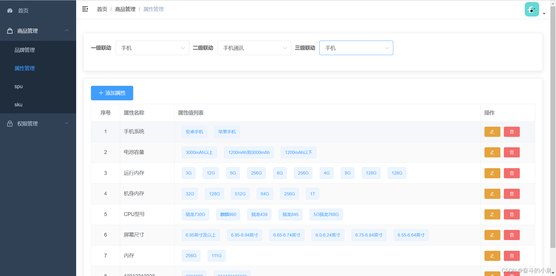Delete the 电池容量 attribute
556x276 pixels.
pos(512,152)
